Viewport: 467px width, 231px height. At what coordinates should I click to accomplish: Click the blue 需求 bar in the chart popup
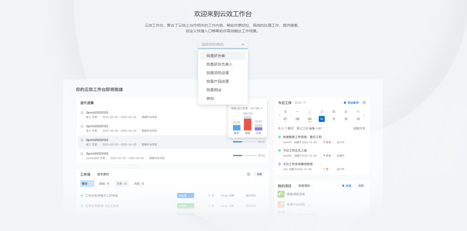237,128
